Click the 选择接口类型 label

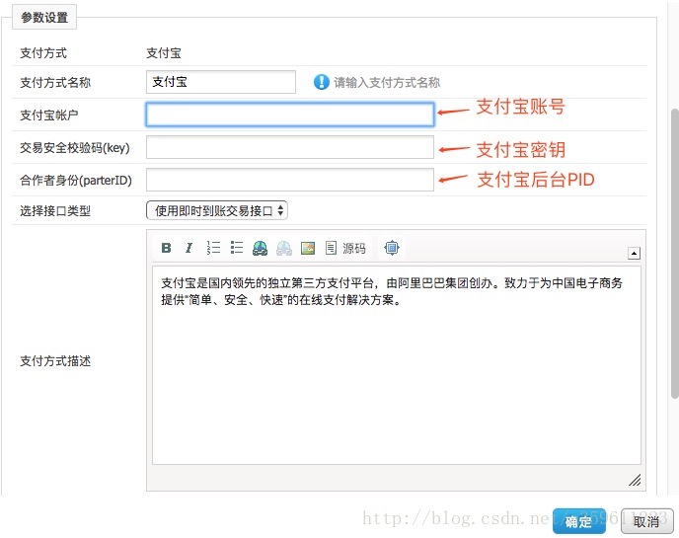pyautogui.click(x=55, y=211)
